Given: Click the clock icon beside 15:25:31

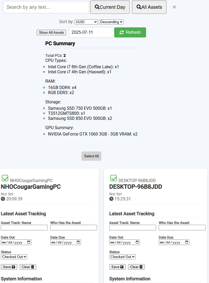Looking at the screenshot, I should click(x=111, y=199).
